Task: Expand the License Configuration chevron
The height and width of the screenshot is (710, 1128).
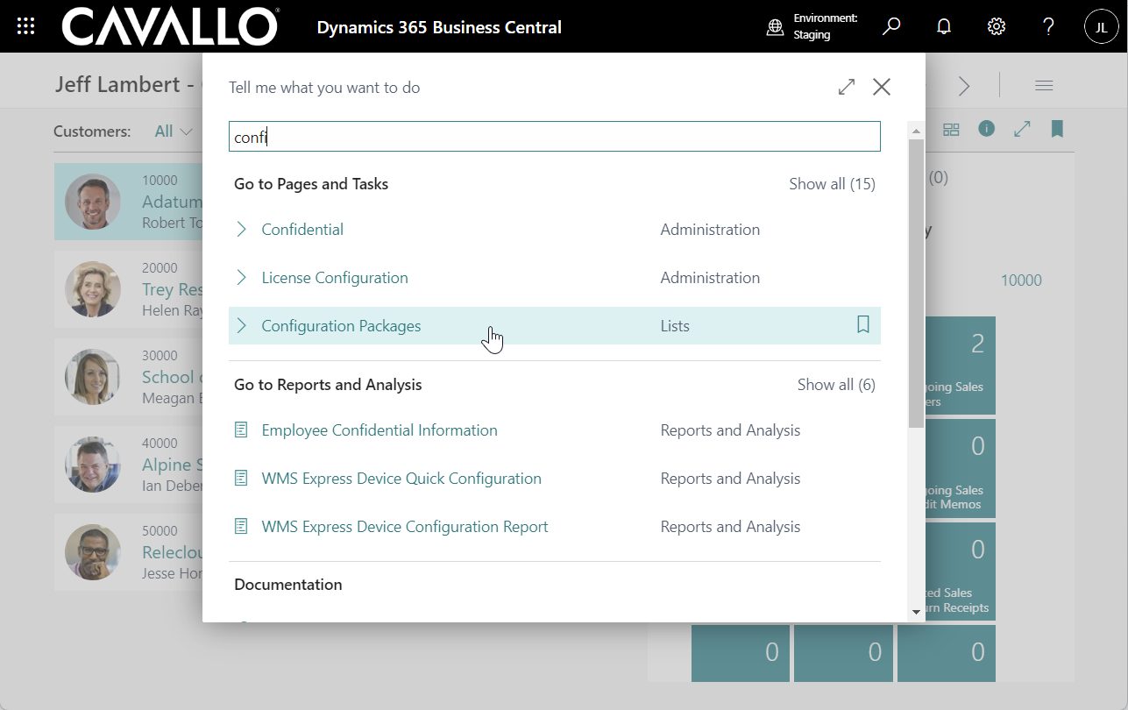Action: point(242,278)
